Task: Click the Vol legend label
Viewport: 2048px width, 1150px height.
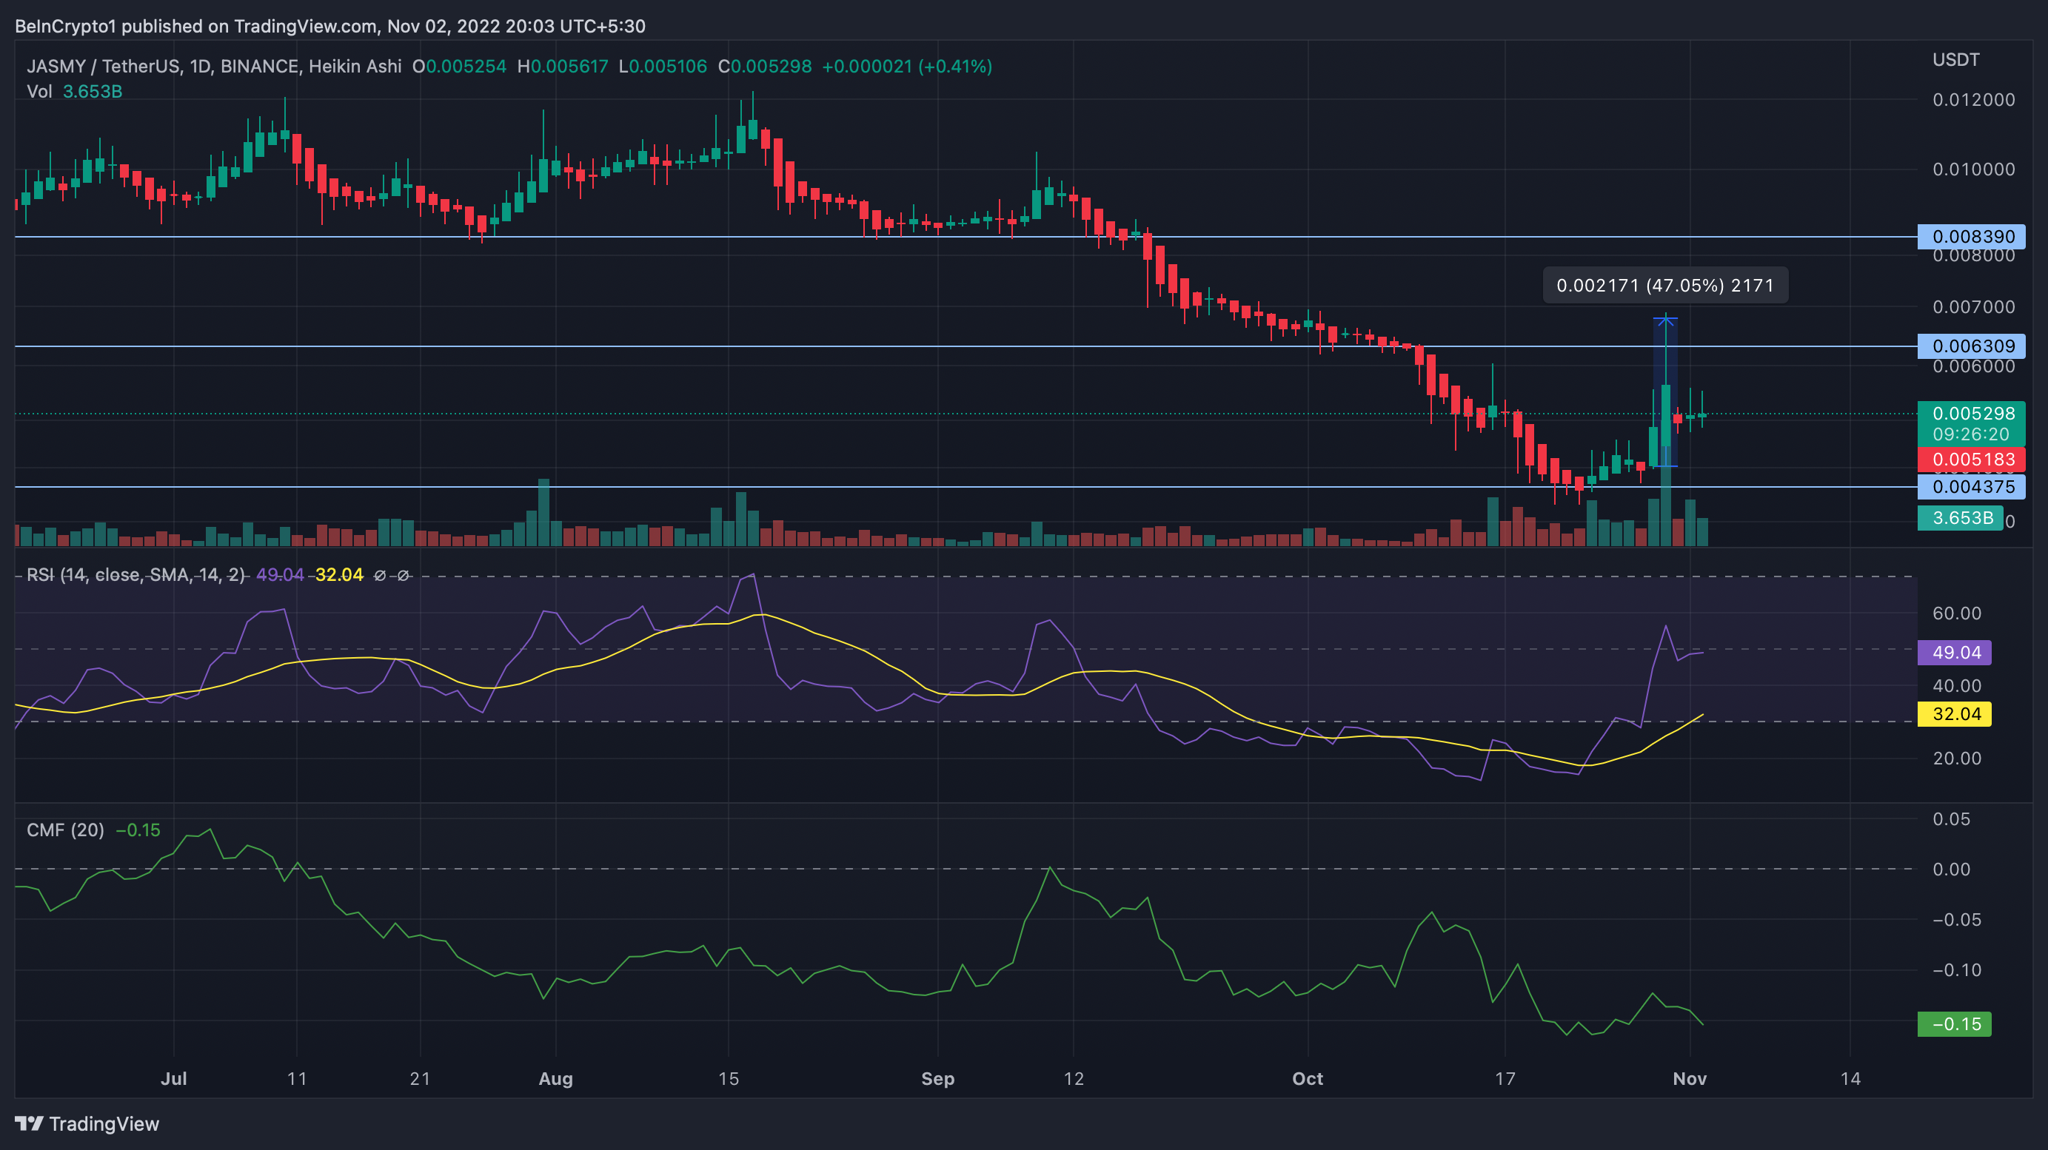Action: pos(40,92)
